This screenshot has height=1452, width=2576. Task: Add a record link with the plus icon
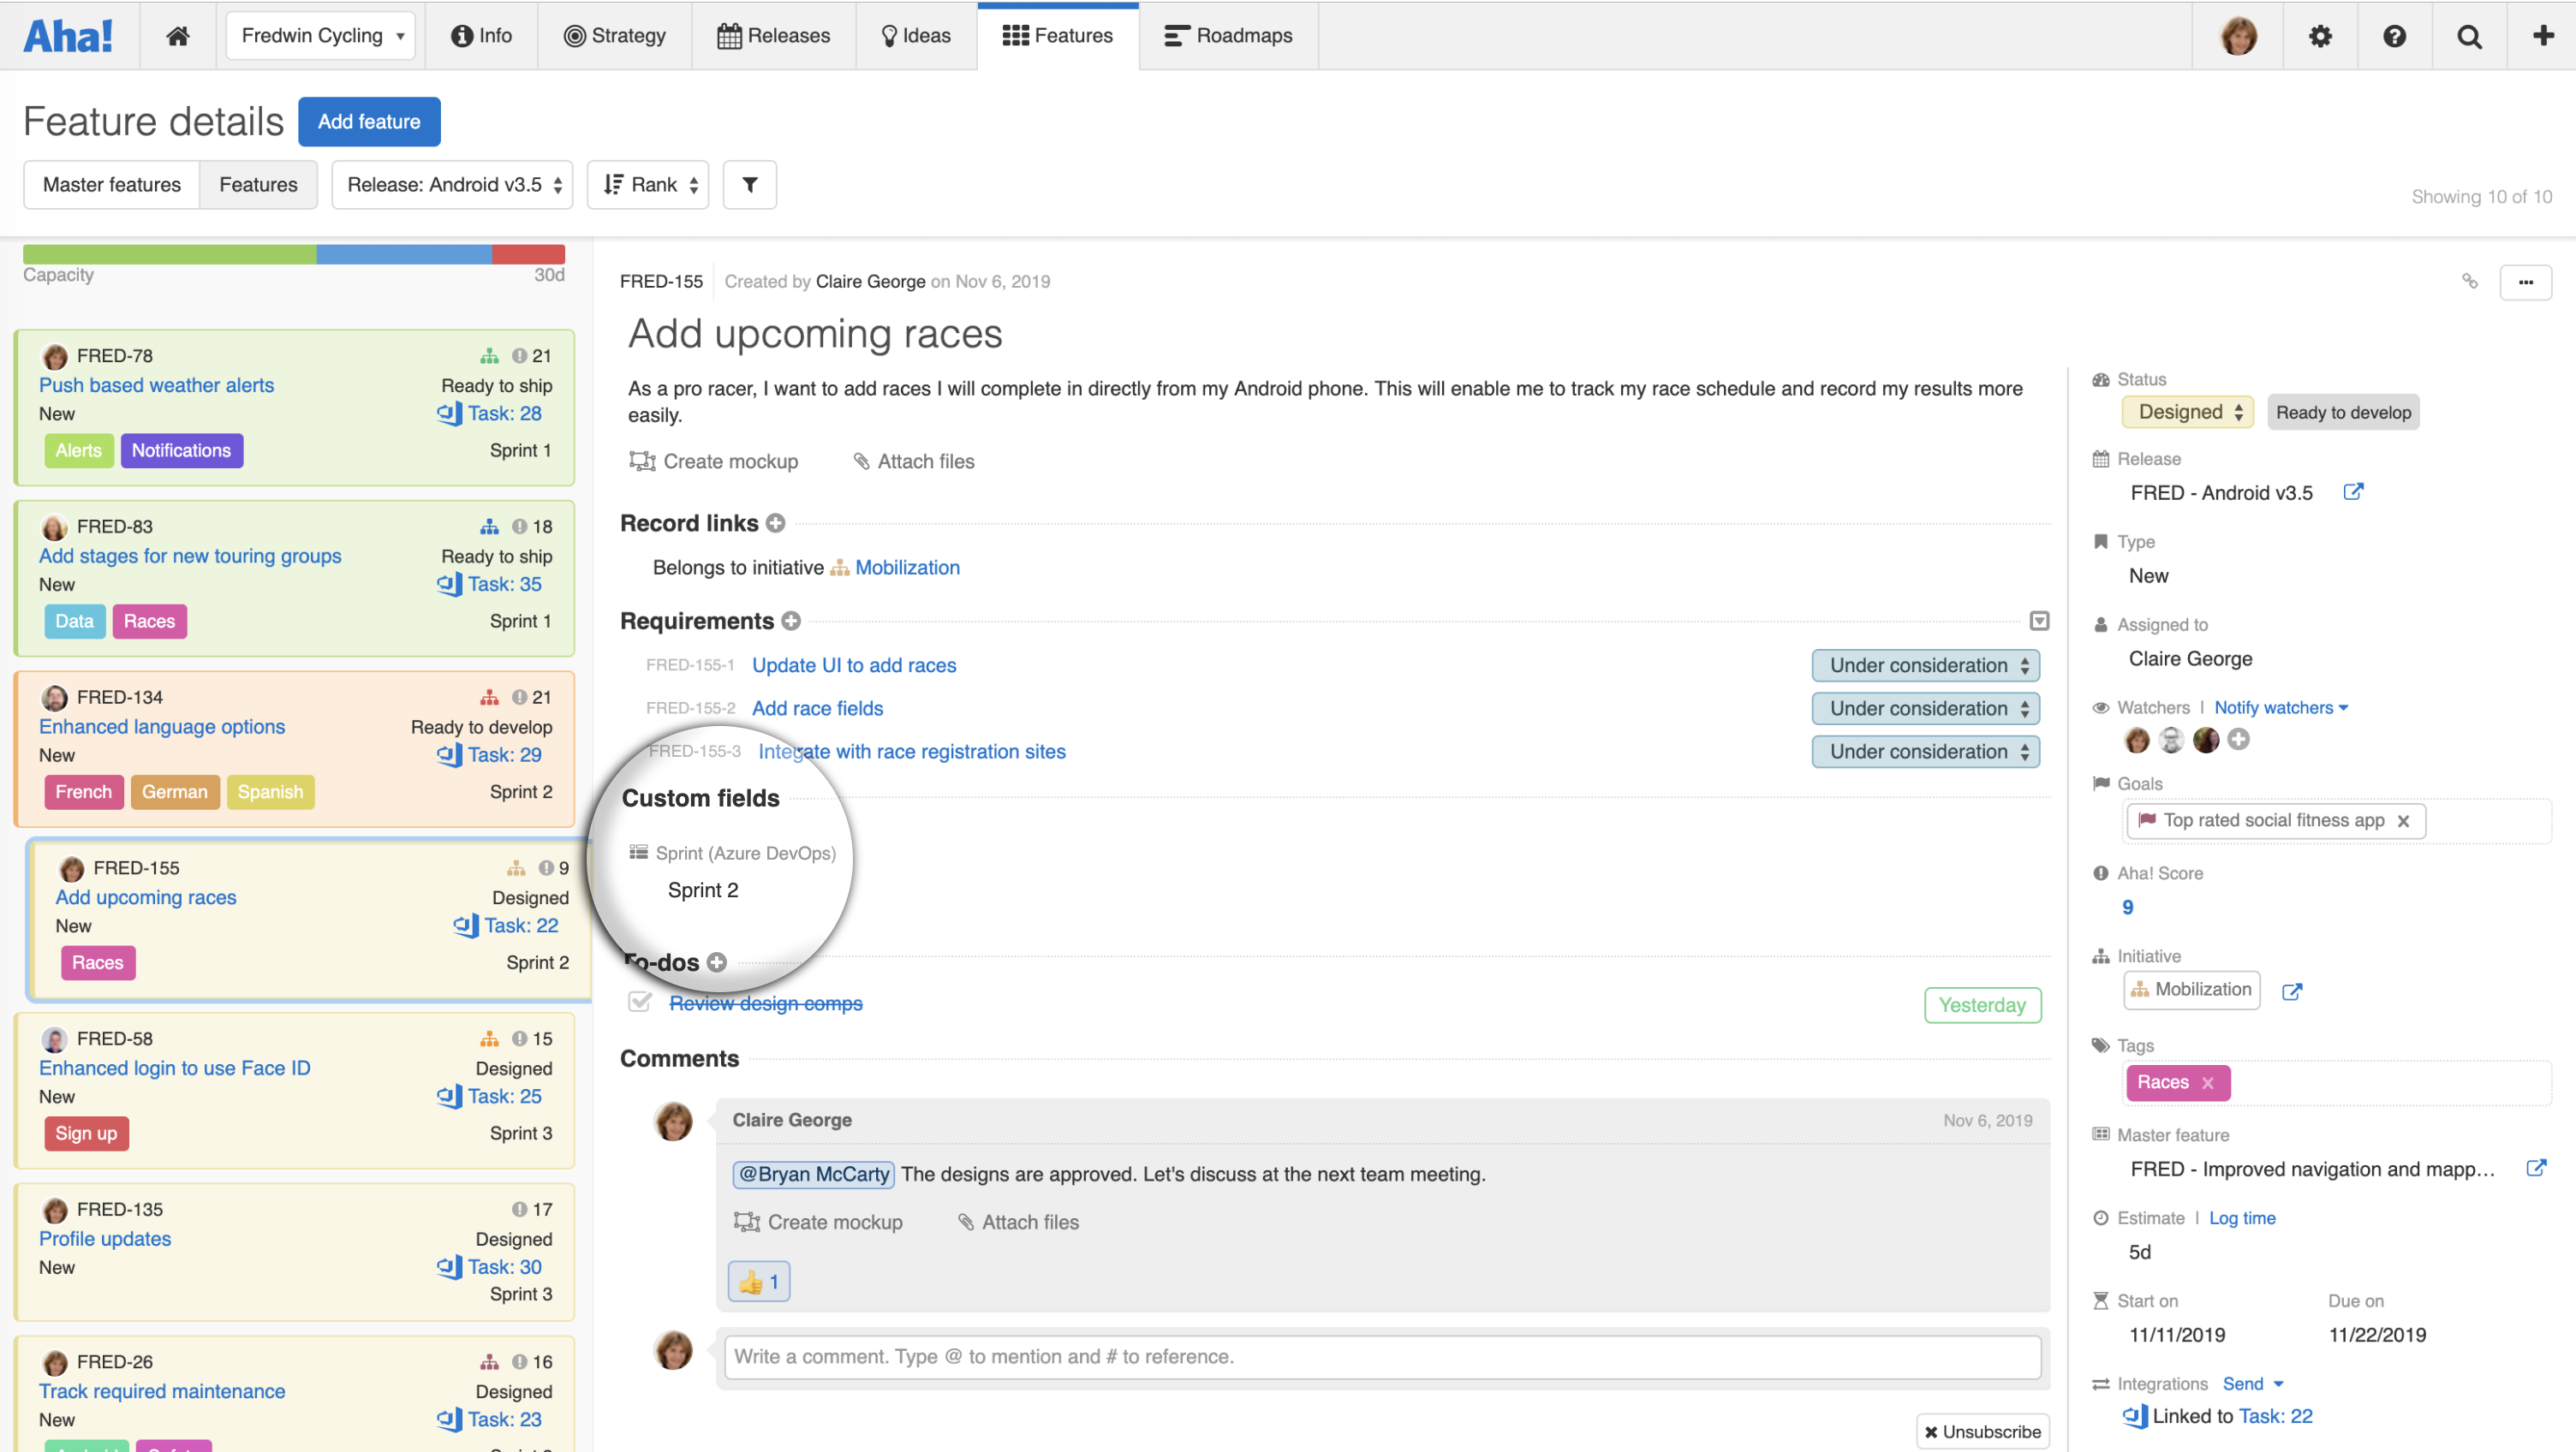(x=776, y=522)
